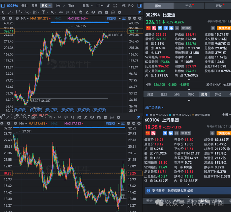This screenshot has width=231, height=212.
Task: Click the up-arrow circle on 比亚迪 MA row
Action: click(10, 19)
